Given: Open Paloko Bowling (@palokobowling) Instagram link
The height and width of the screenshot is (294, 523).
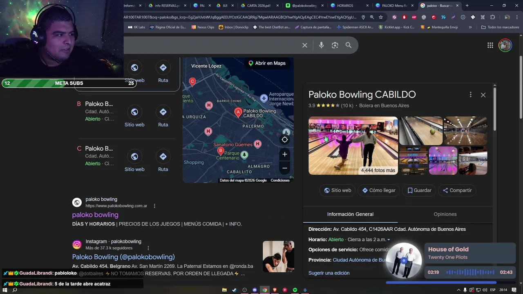Looking at the screenshot, I should click(123, 257).
